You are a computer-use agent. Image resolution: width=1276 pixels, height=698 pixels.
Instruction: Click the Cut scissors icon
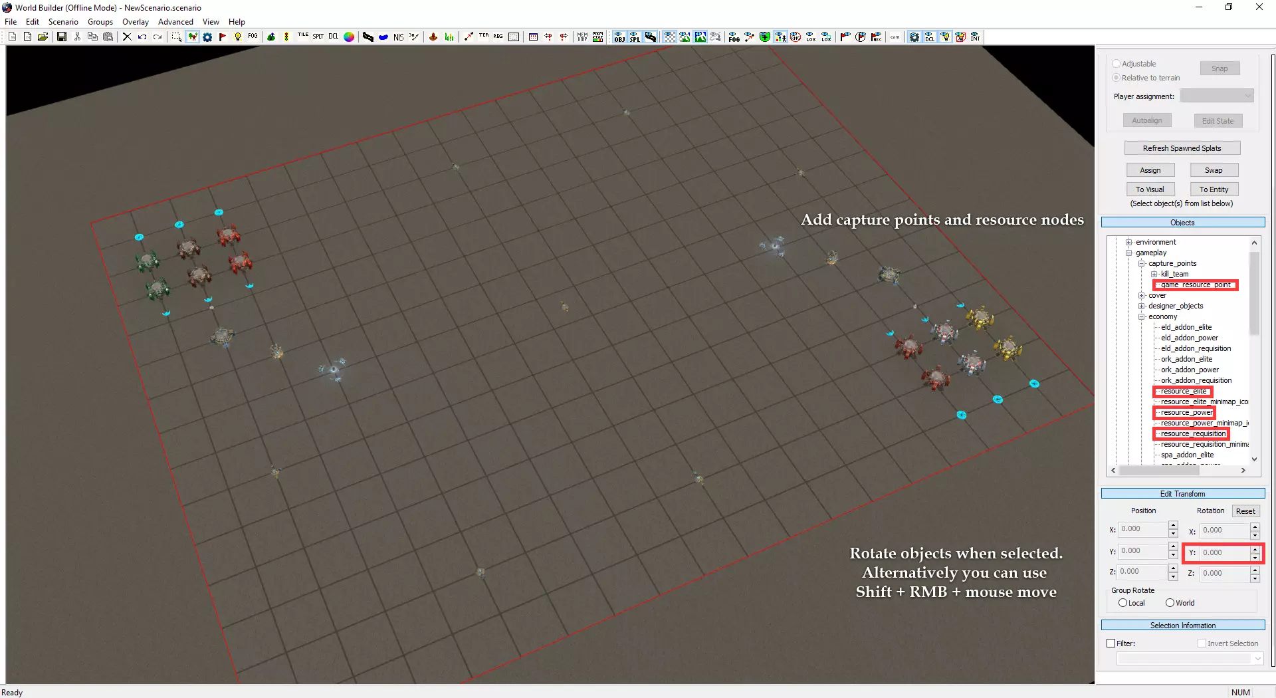[x=78, y=37]
